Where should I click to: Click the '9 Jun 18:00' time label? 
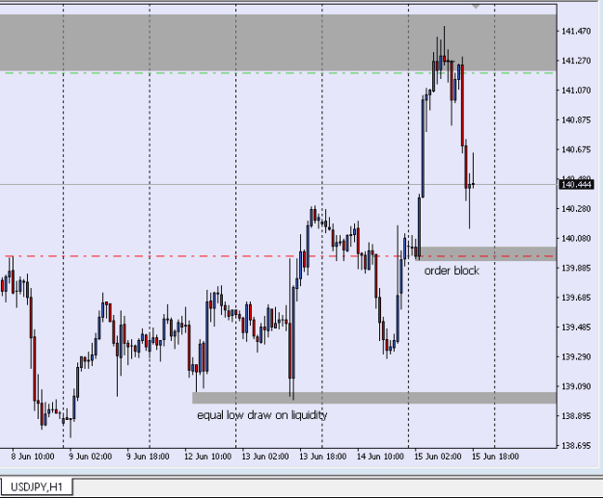(x=148, y=457)
